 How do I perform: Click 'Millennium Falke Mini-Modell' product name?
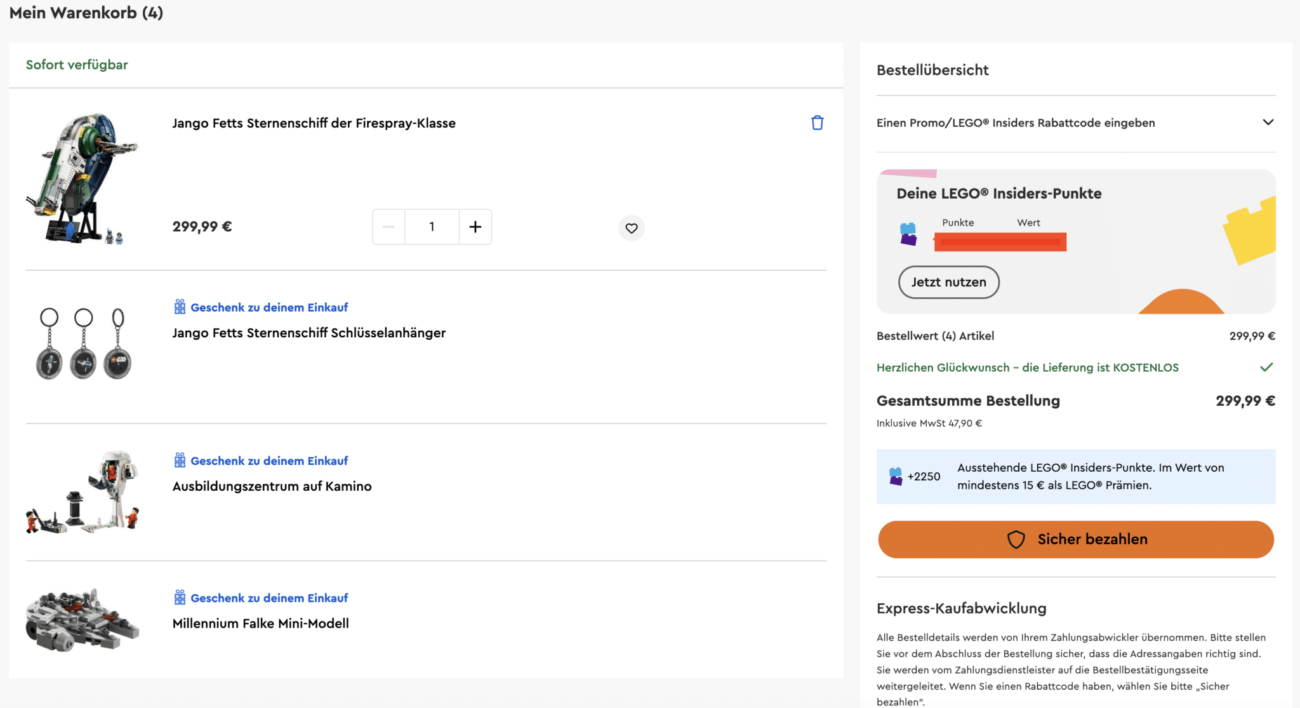click(x=260, y=624)
